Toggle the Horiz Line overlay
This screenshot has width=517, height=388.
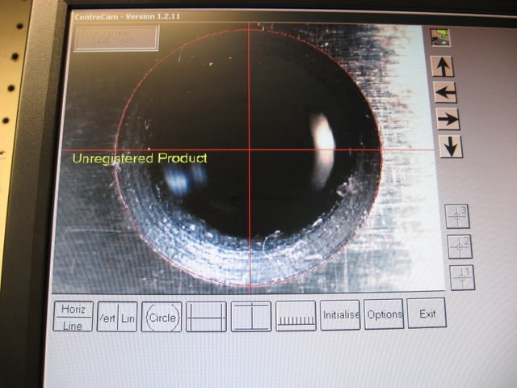pos(73,316)
